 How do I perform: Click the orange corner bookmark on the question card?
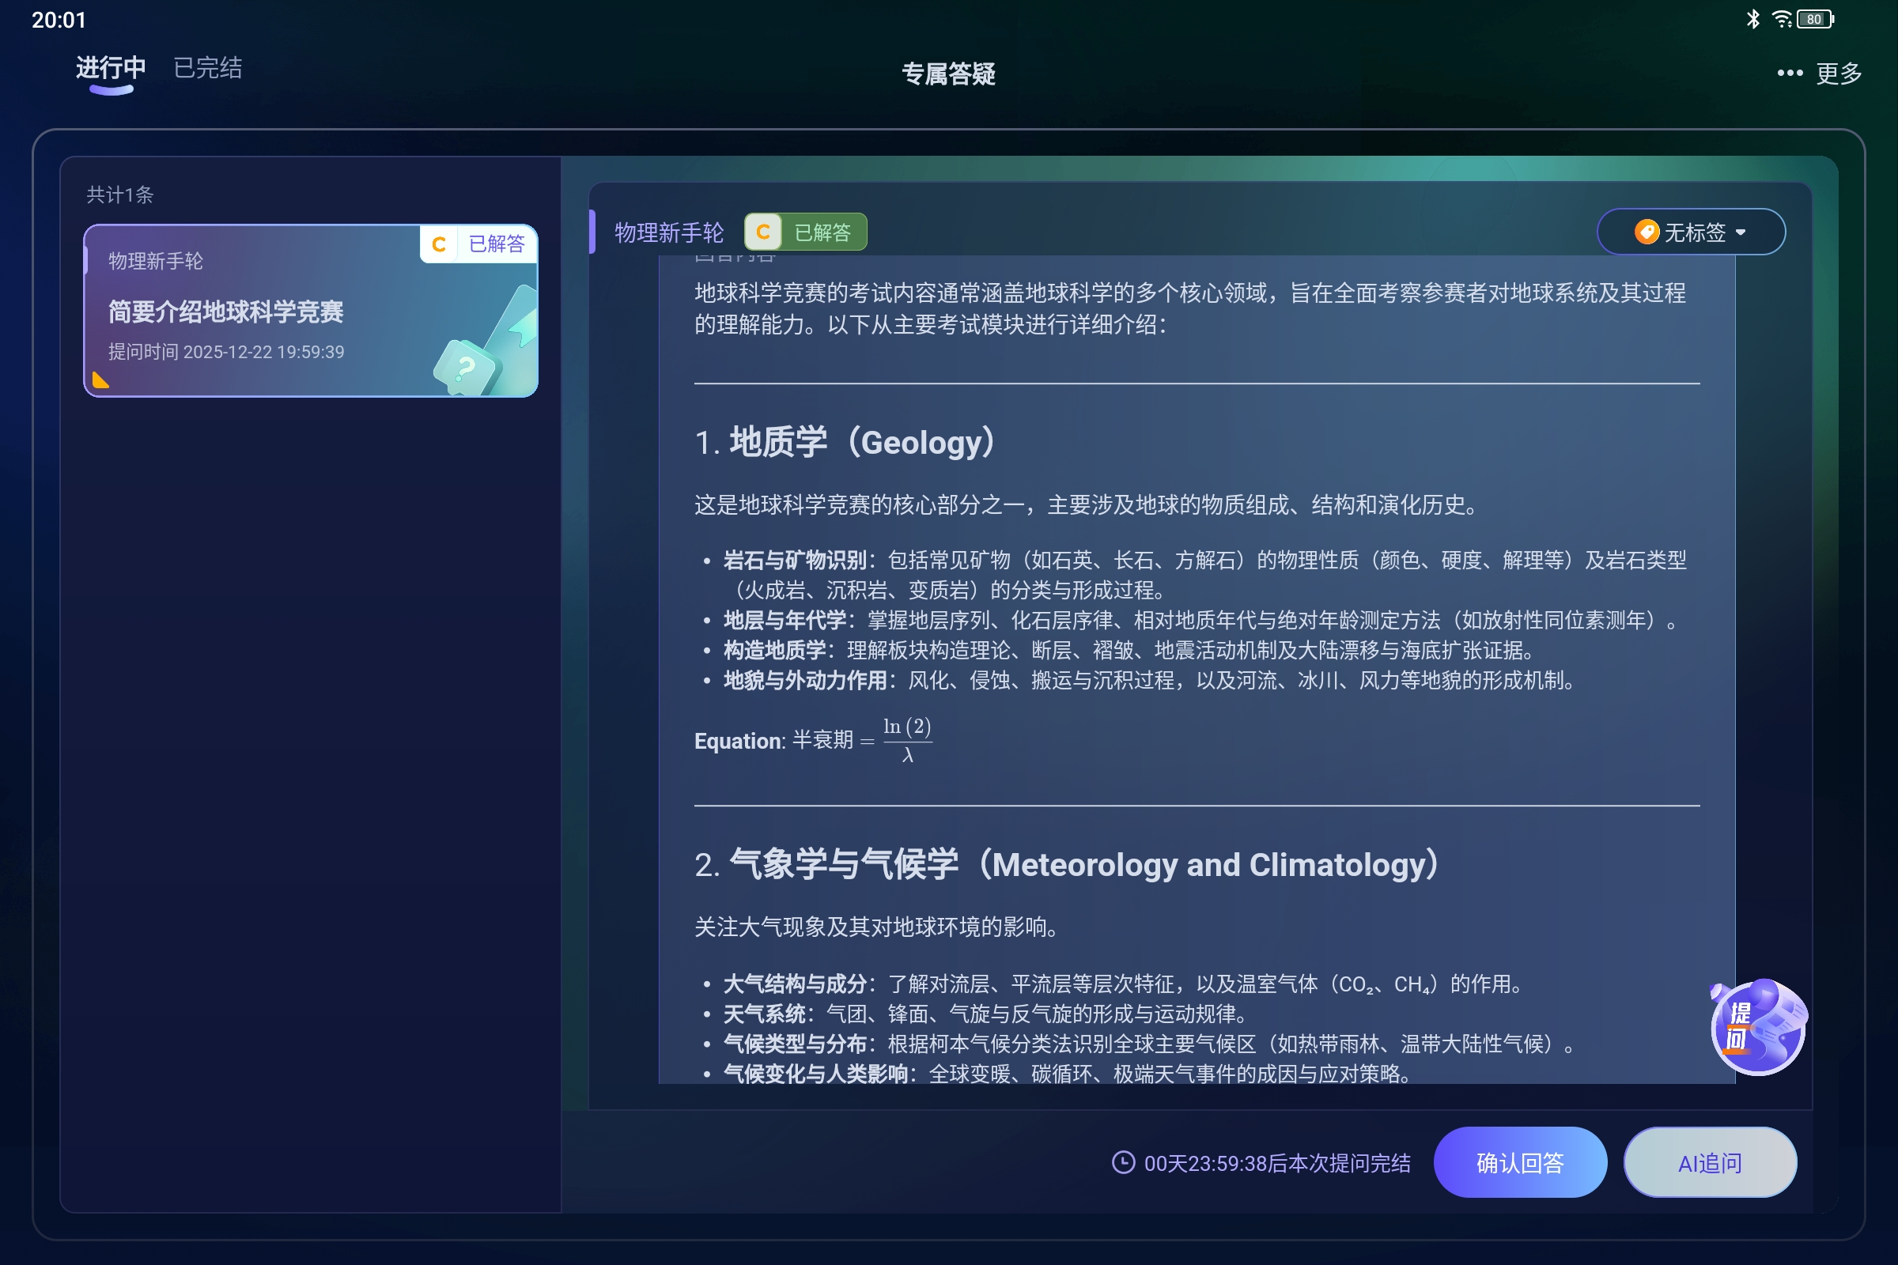click(100, 379)
